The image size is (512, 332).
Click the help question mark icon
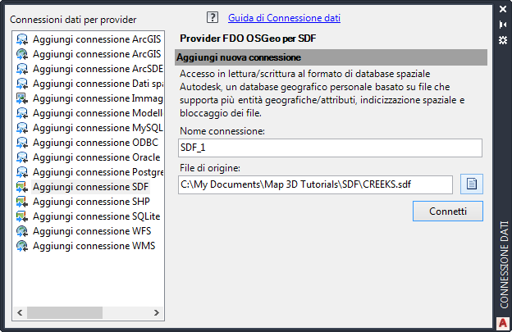(213, 17)
